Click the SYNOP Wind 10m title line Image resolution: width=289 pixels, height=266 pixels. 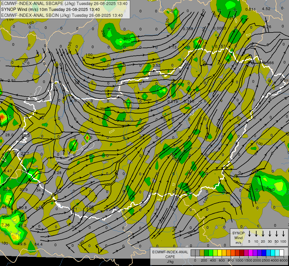[50, 9]
